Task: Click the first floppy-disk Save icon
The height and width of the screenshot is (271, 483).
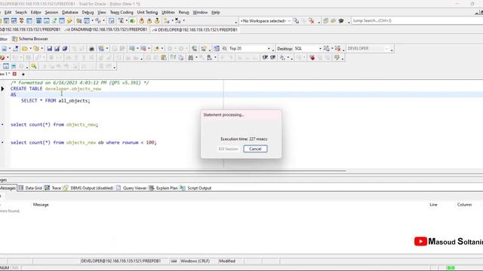Action: [x=49, y=48]
